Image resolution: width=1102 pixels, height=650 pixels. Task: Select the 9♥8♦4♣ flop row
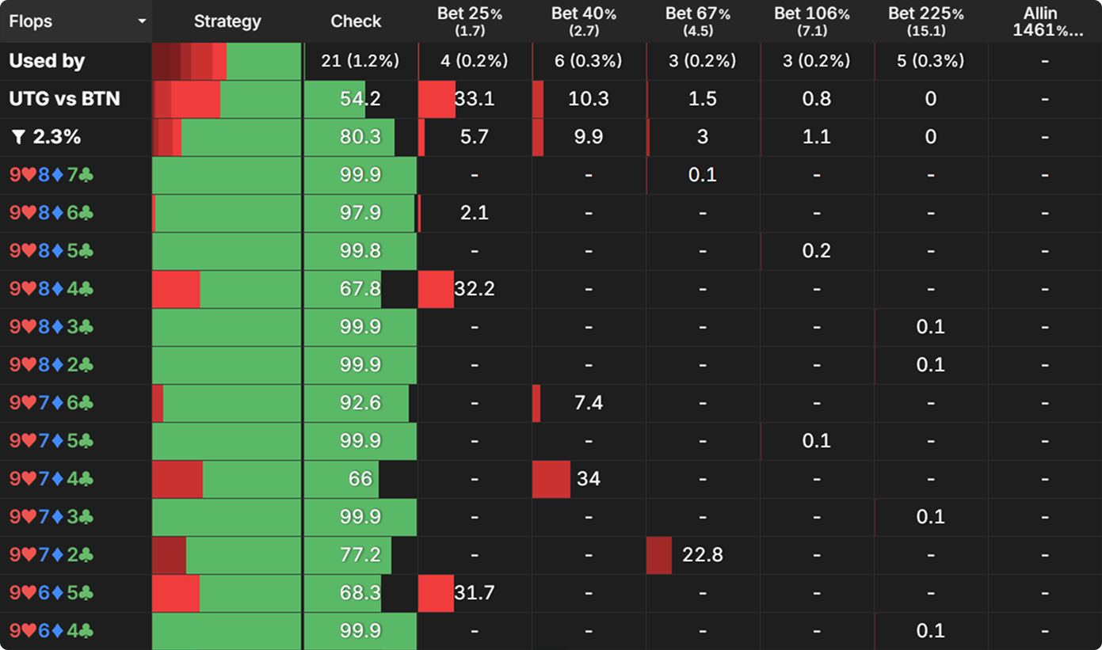coord(51,289)
